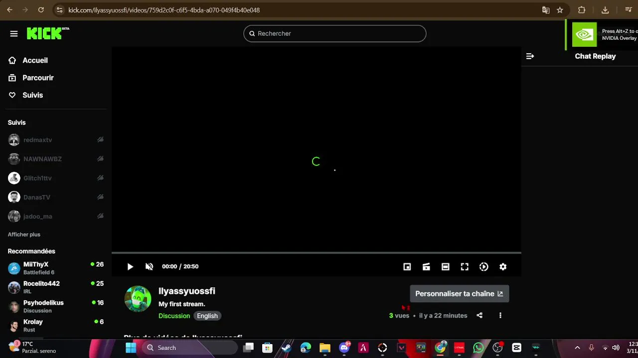
Task: Open browser downloads
Action: (x=605, y=10)
